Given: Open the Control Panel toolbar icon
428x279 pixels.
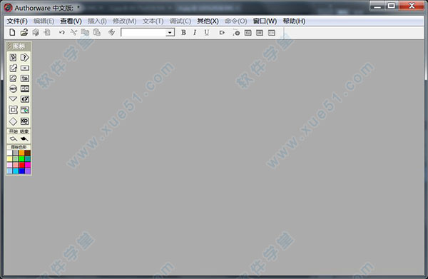Looking at the screenshot, I should click(236, 33).
